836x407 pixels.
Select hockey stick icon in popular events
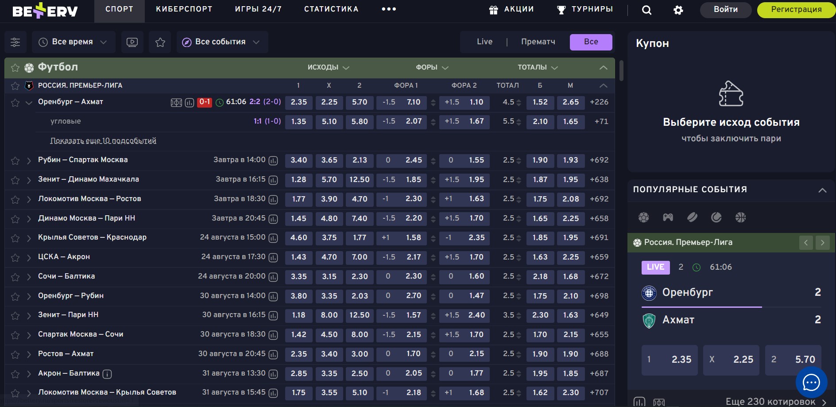coord(692,217)
